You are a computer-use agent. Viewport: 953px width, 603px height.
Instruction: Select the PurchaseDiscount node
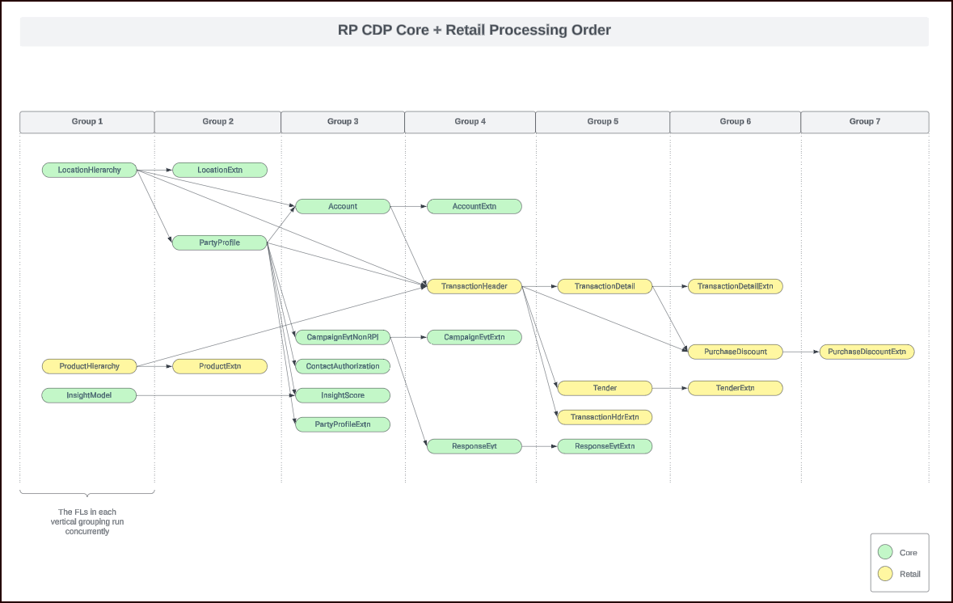point(736,351)
